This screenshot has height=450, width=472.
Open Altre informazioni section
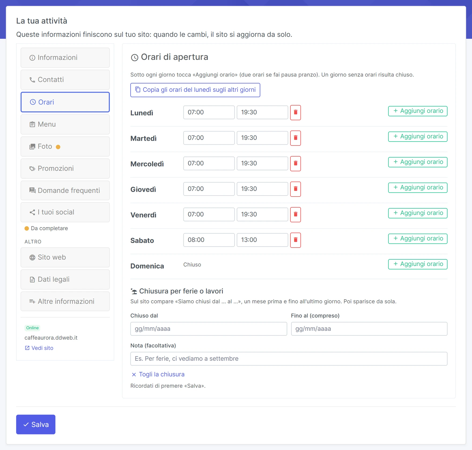65,302
